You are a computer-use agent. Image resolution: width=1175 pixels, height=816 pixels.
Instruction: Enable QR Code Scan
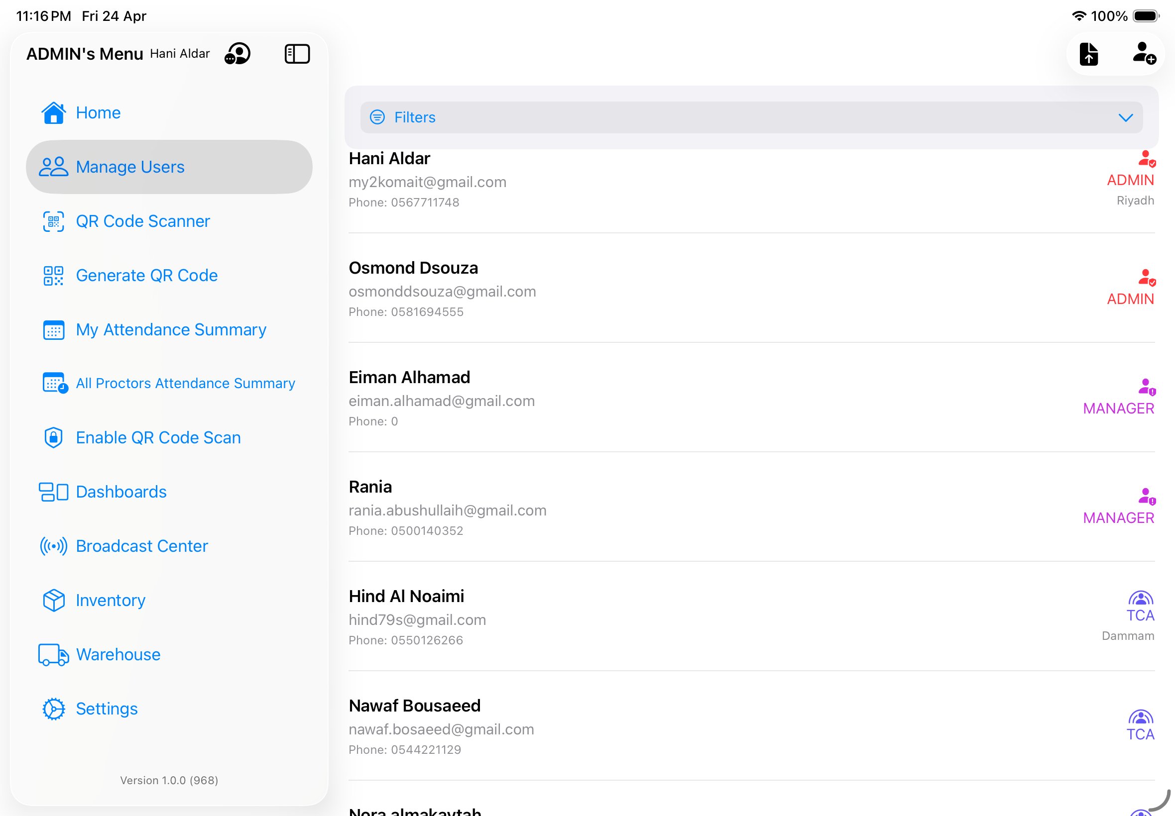[158, 438]
